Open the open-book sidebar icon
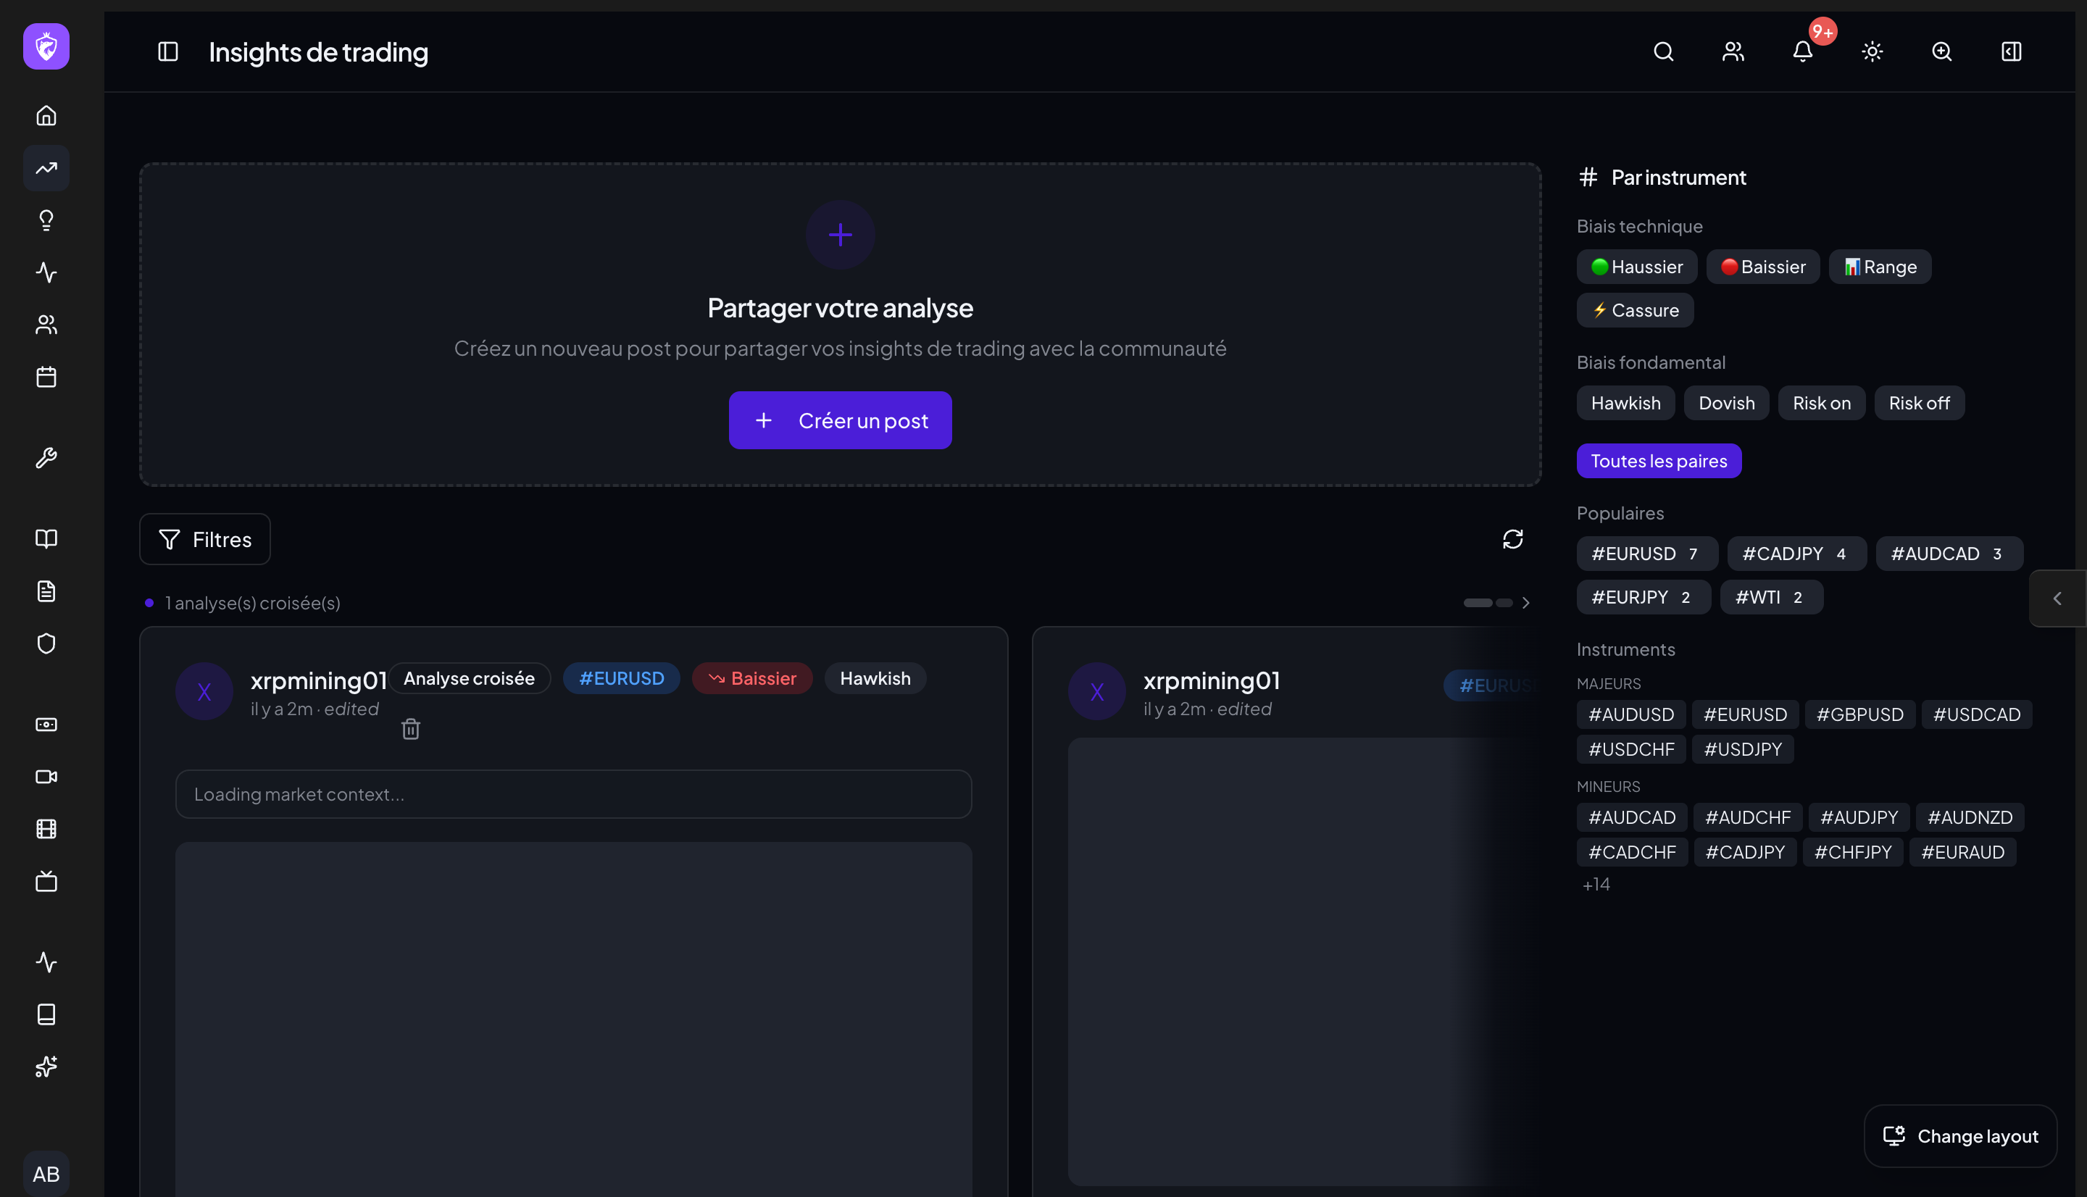This screenshot has width=2087, height=1197. (x=46, y=538)
